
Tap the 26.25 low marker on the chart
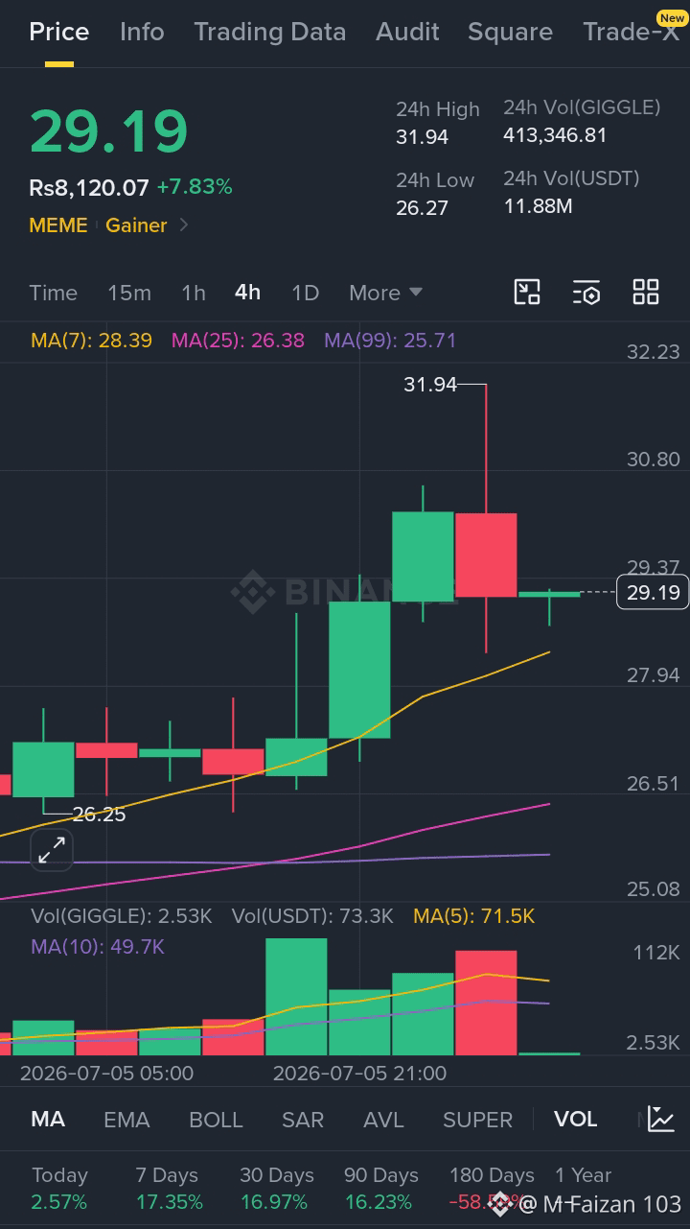(x=99, y=815)
